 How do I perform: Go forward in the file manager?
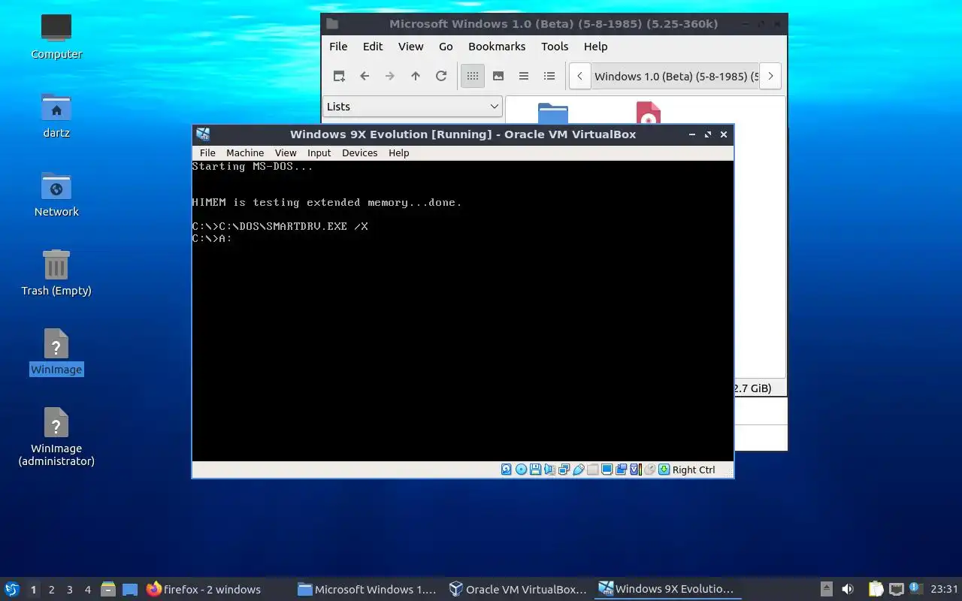pos(390,76)
